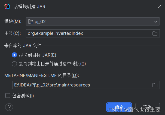Viewport: 165px width, 115px height.
Task: Click the 模块(M) label
Action: [13, 21]
